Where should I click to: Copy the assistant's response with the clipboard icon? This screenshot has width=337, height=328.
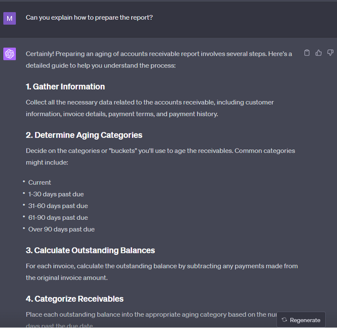point(307,53)
